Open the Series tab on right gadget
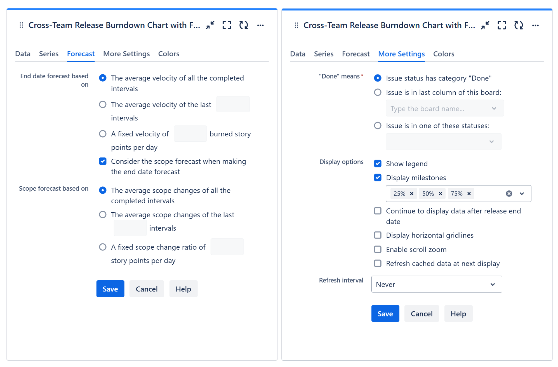The width and height of the screenshot is (558, 367). 324,54
